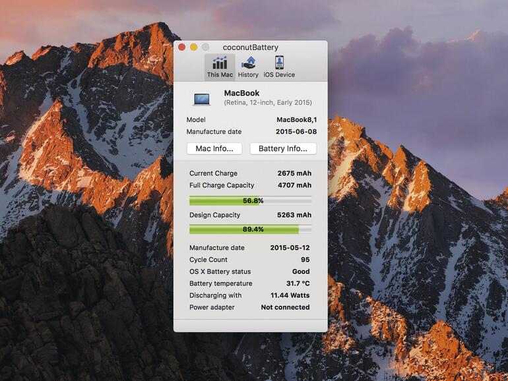Click the Power adapter label
This screenshot has width=508, height=381.
pos(212,308)
